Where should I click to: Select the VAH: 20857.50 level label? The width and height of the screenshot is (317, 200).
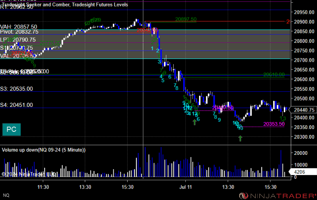click(x=18, y=27)
